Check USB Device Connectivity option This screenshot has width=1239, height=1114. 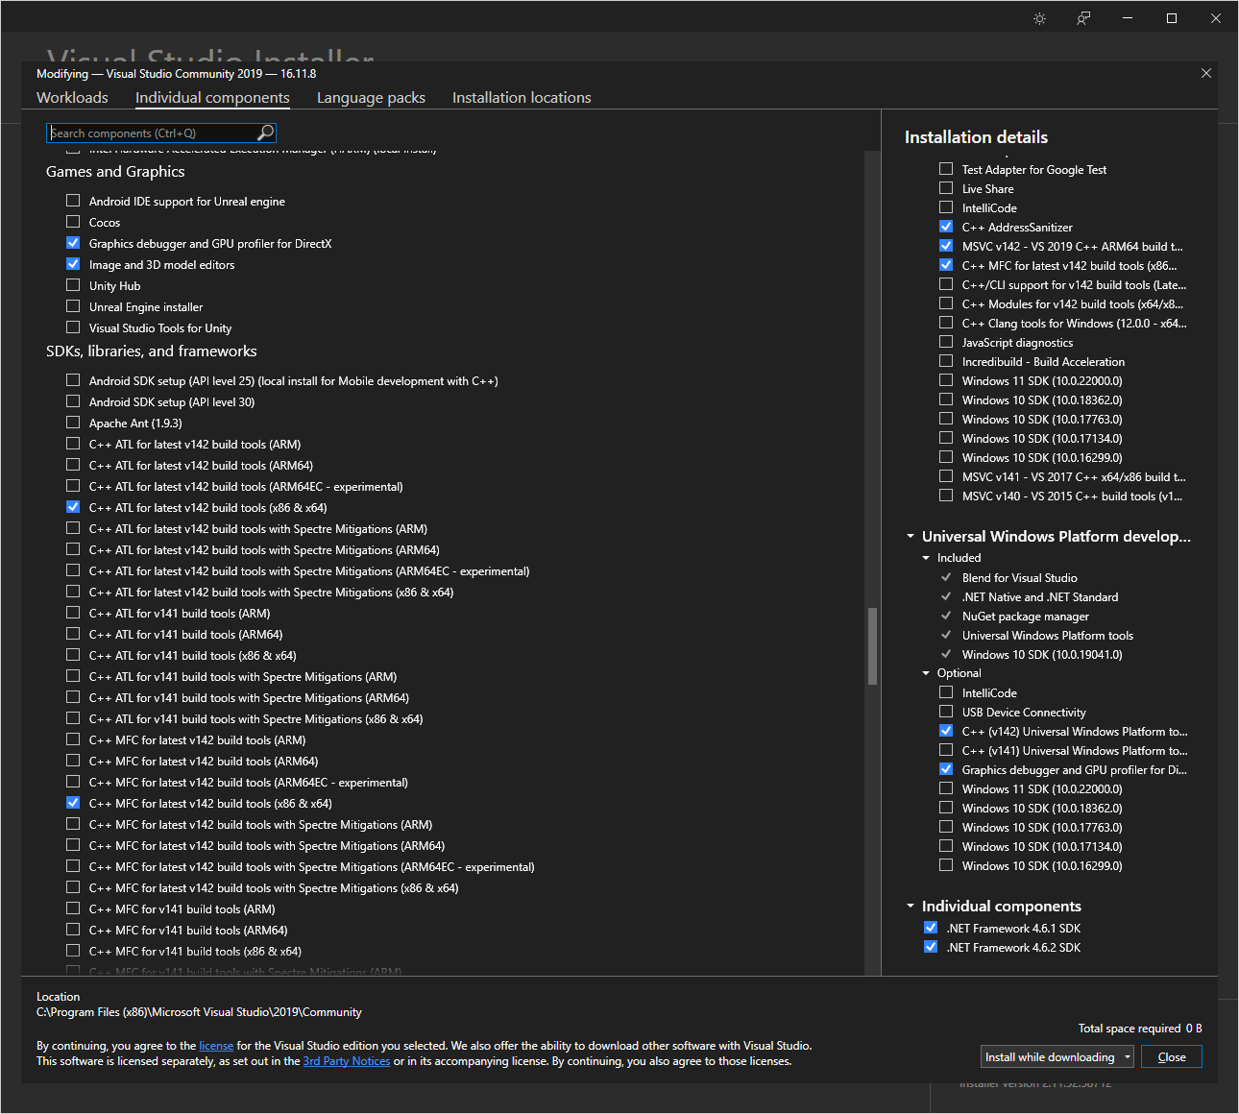click(946, 712)
